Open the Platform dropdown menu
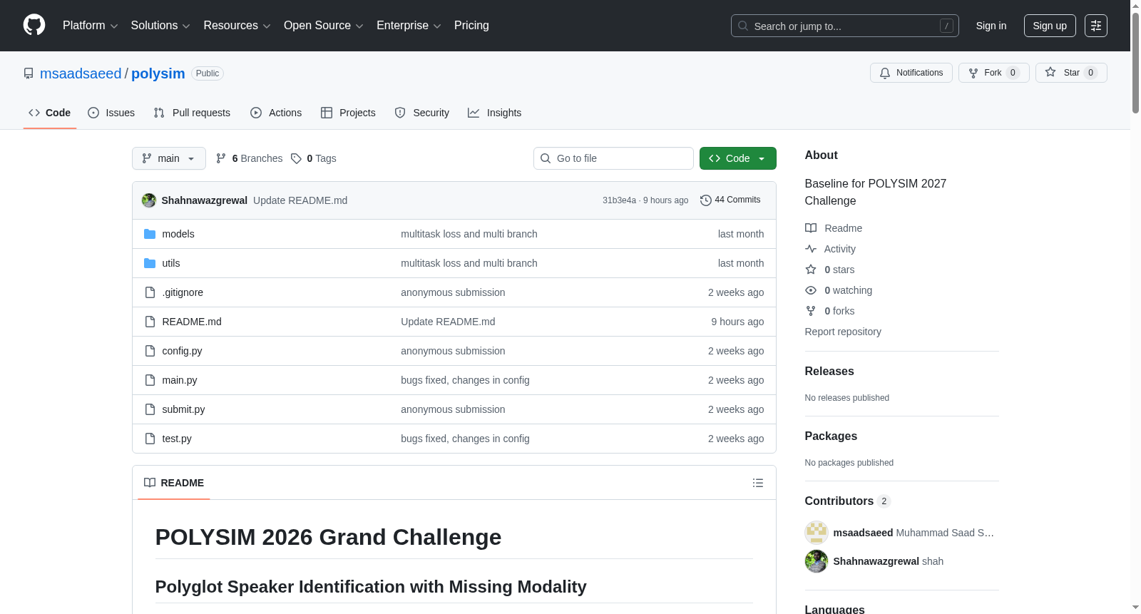The height and width of the screenshot is (614, 1141). click(90, 26)
